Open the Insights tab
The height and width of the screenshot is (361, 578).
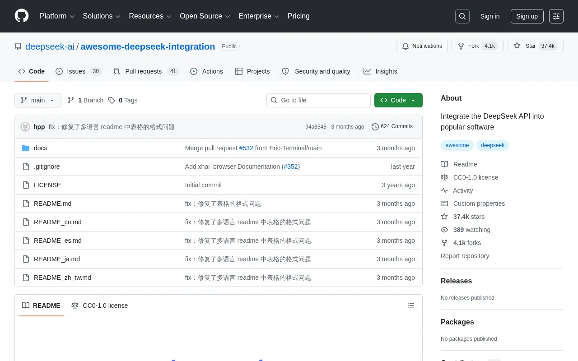click(x=380, y=71)
